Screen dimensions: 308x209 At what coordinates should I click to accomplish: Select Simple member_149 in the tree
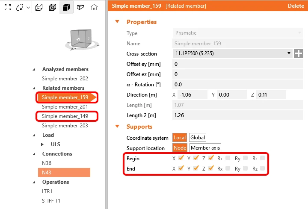[x=65, y=116]
